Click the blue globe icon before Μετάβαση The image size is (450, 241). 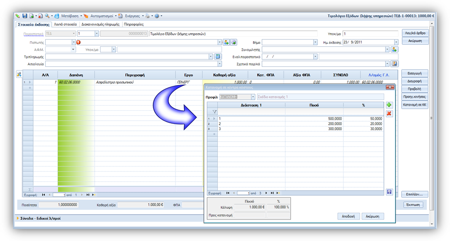(57, 16)
